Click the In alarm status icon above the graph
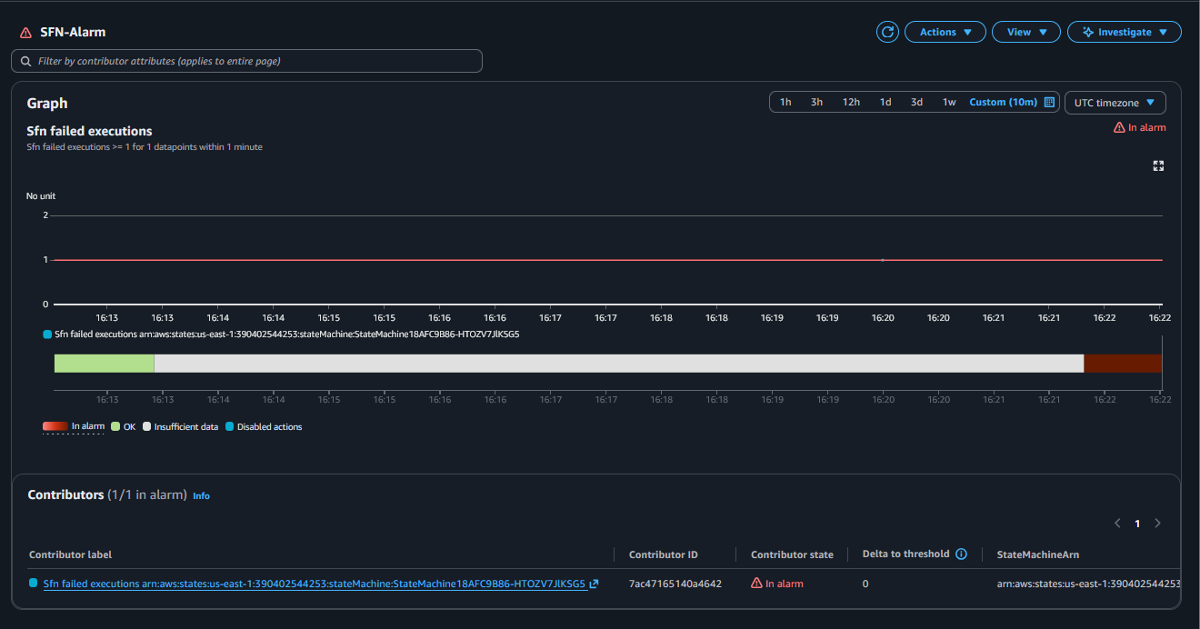Image resolution: width=1200 pixels, height=629 pixels. point(1117,127)
